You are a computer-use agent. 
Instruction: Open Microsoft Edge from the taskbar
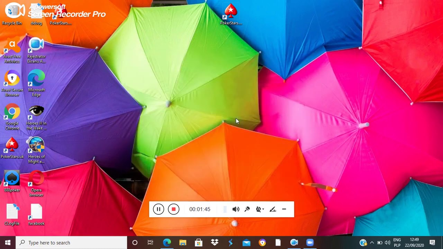coord(167,243)
